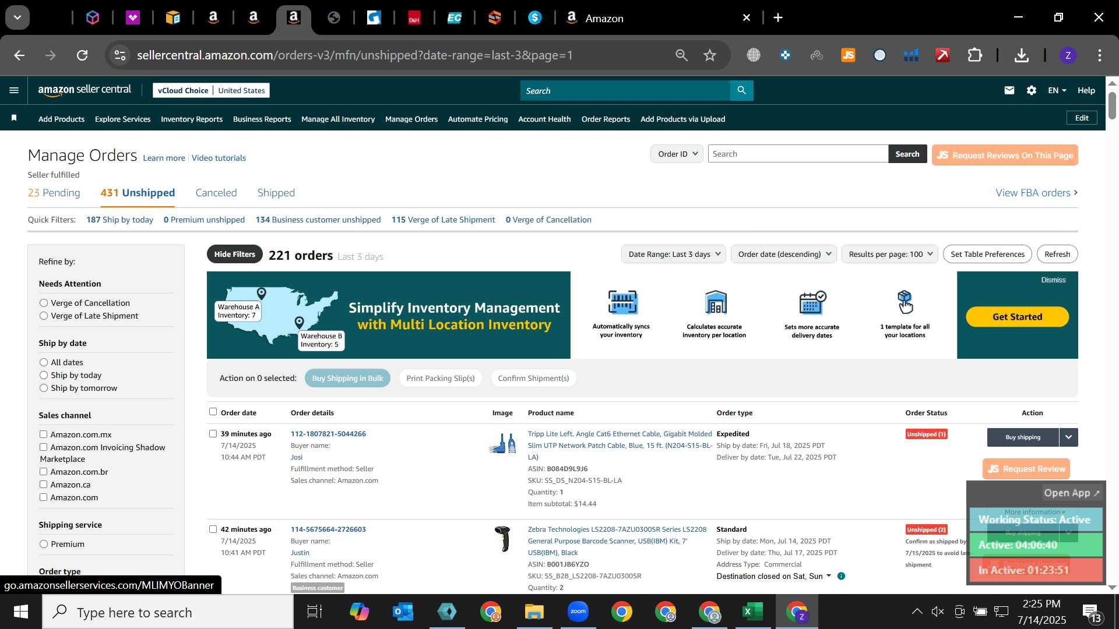Open the Account Health menu item
This screenshot has height=629, width=1119.
[x=544, y=119]
